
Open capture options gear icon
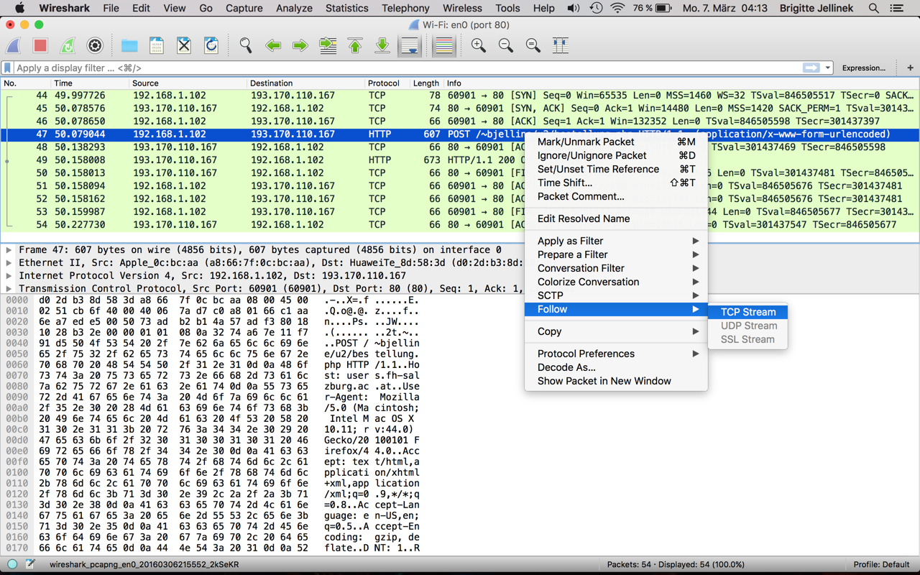95,45
